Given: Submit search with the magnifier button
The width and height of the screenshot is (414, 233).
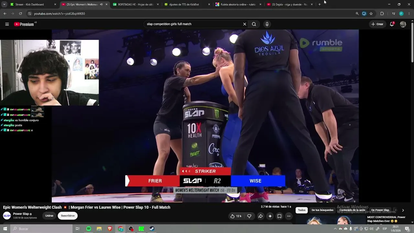Looking at the screenshot, I should pos(254,24).
